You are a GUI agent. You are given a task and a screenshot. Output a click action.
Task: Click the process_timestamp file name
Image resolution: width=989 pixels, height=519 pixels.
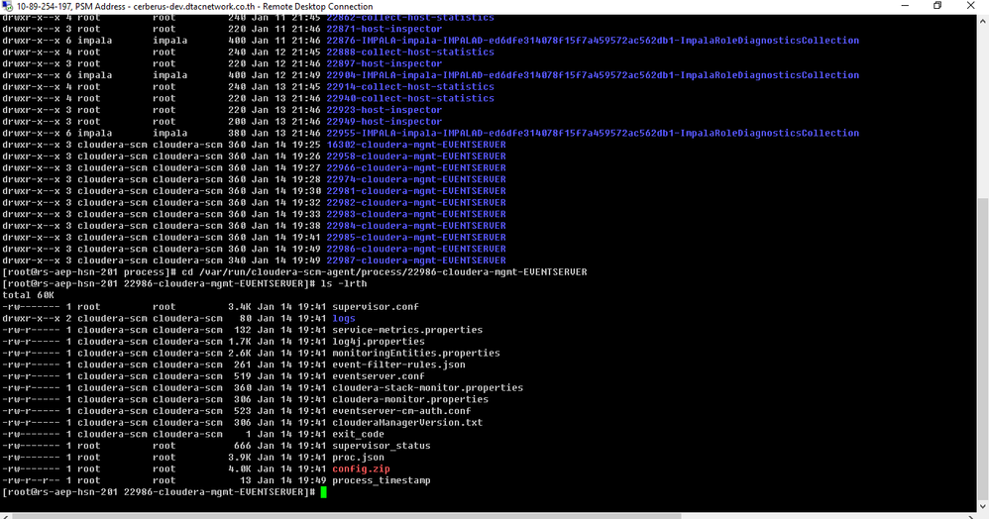pos(382,480)
